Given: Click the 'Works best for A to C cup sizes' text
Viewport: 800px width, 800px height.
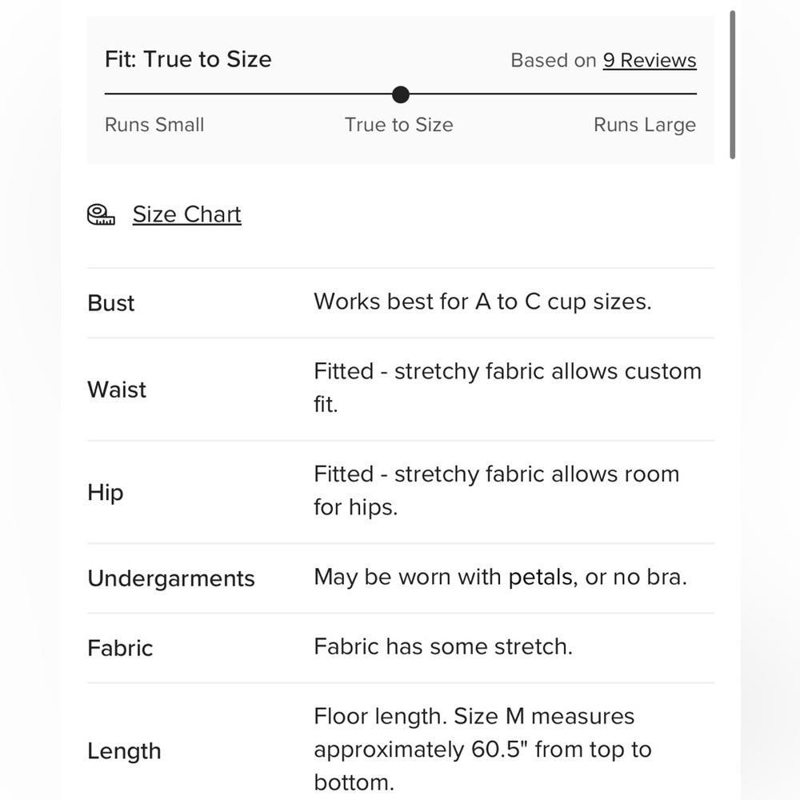Looking at the screenshot, I should point(482,302).
